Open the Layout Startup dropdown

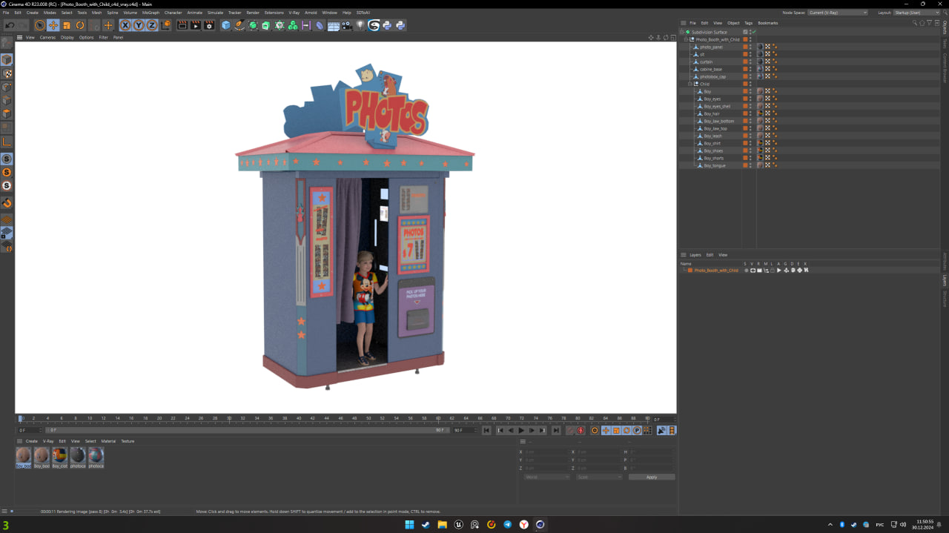coord(916,13)
